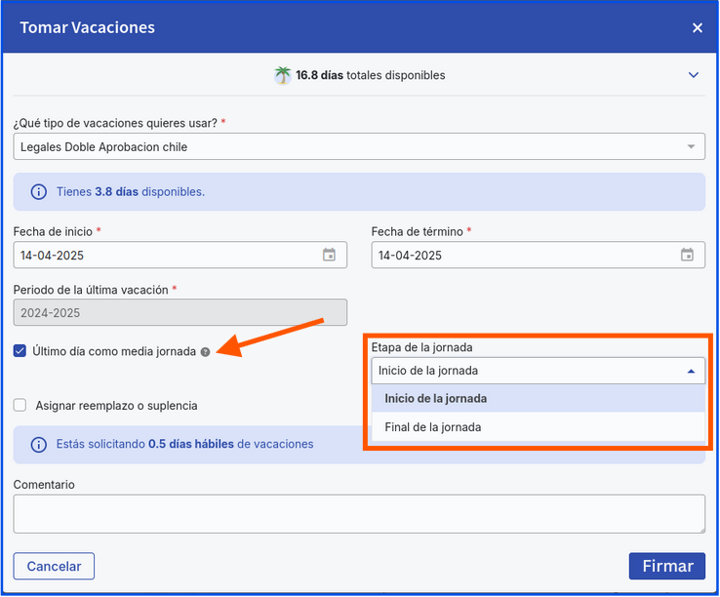Screen dimensions: 720x597
Task: Click the palm tree icon at top
Action: coord(283,75)
